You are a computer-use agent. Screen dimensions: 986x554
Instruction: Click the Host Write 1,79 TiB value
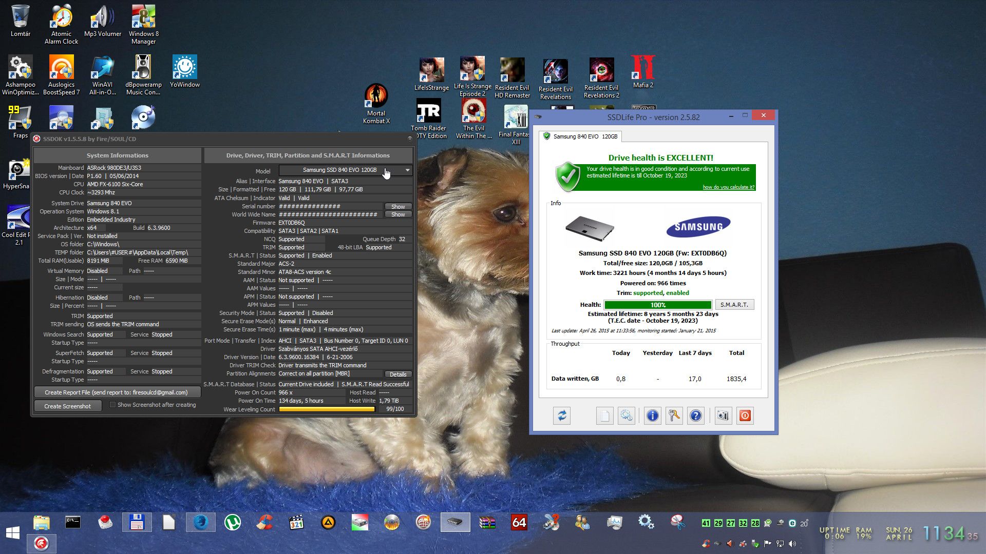tap(389, 401)
